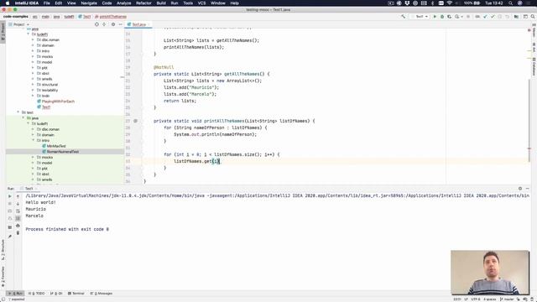Screen dimensions: 537x302
Task: Expand the dbc.roman folder under main
Action: tap(33, 39)
